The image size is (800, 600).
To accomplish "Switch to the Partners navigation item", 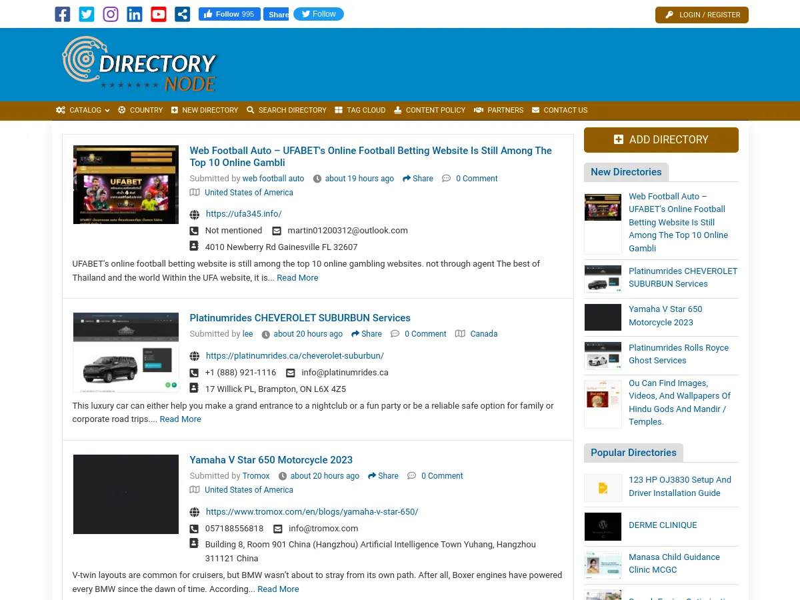I will click(x=499, y=111).
